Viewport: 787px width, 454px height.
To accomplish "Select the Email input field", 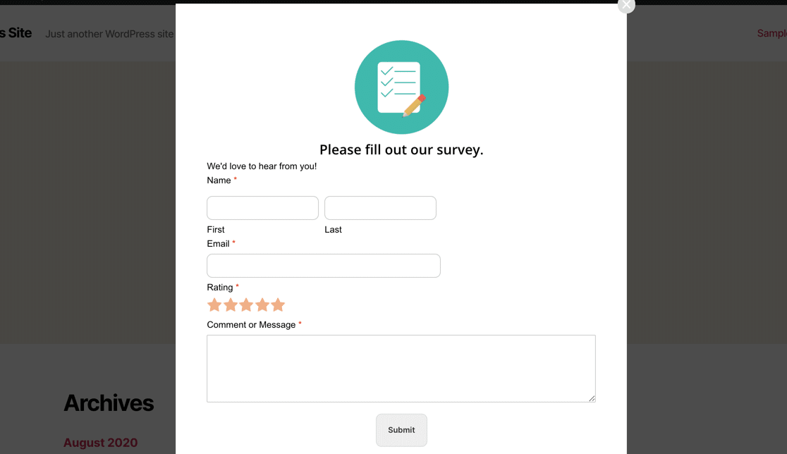I will click(323, 266).
